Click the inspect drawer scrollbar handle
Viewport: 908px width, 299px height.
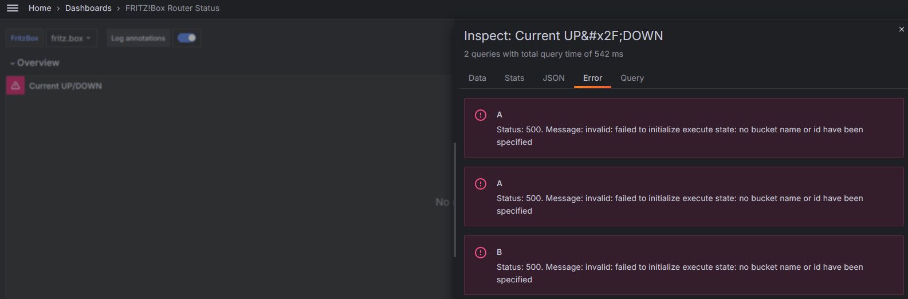[455, 199]
